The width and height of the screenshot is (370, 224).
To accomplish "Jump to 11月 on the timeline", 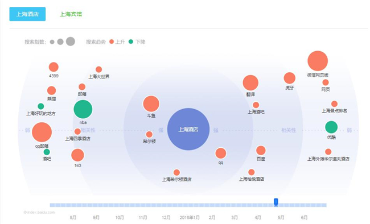I will click(143, 217).
